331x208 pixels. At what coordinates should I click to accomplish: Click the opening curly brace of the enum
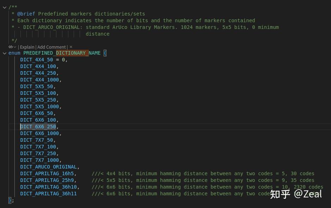click(x=105, y=53)
